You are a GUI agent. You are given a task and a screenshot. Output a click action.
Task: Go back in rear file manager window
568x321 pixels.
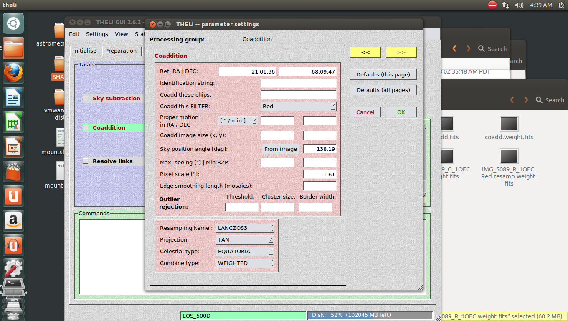[454, 48]
